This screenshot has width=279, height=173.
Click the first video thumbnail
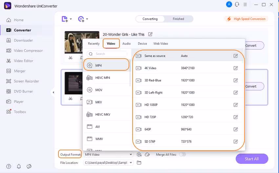74,42
